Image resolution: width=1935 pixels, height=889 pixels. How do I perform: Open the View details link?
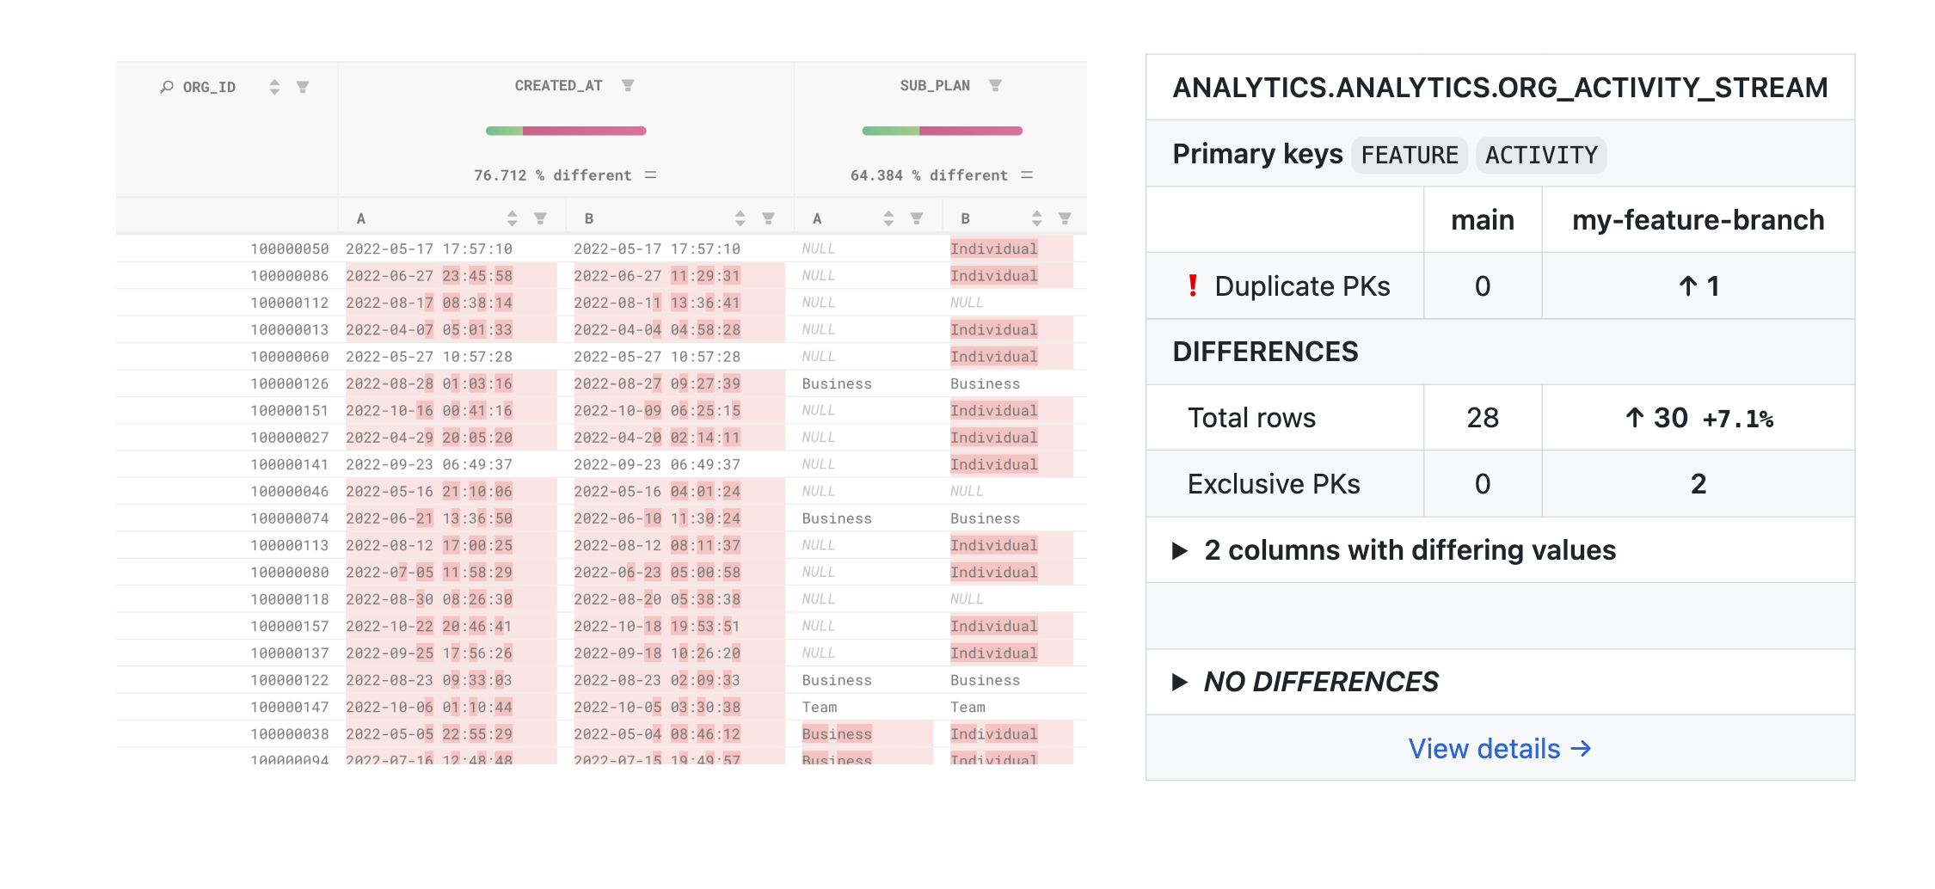(x=1499, y=749)
